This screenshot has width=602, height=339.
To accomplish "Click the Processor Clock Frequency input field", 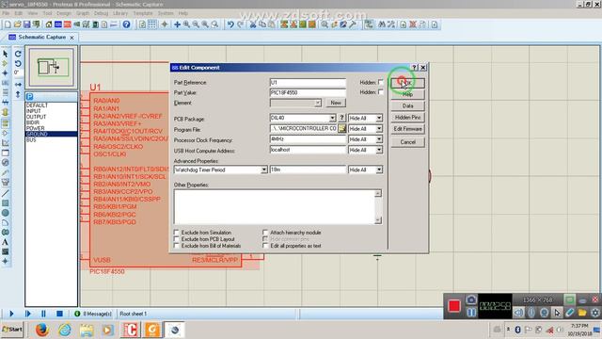I will tap(308, 139).
